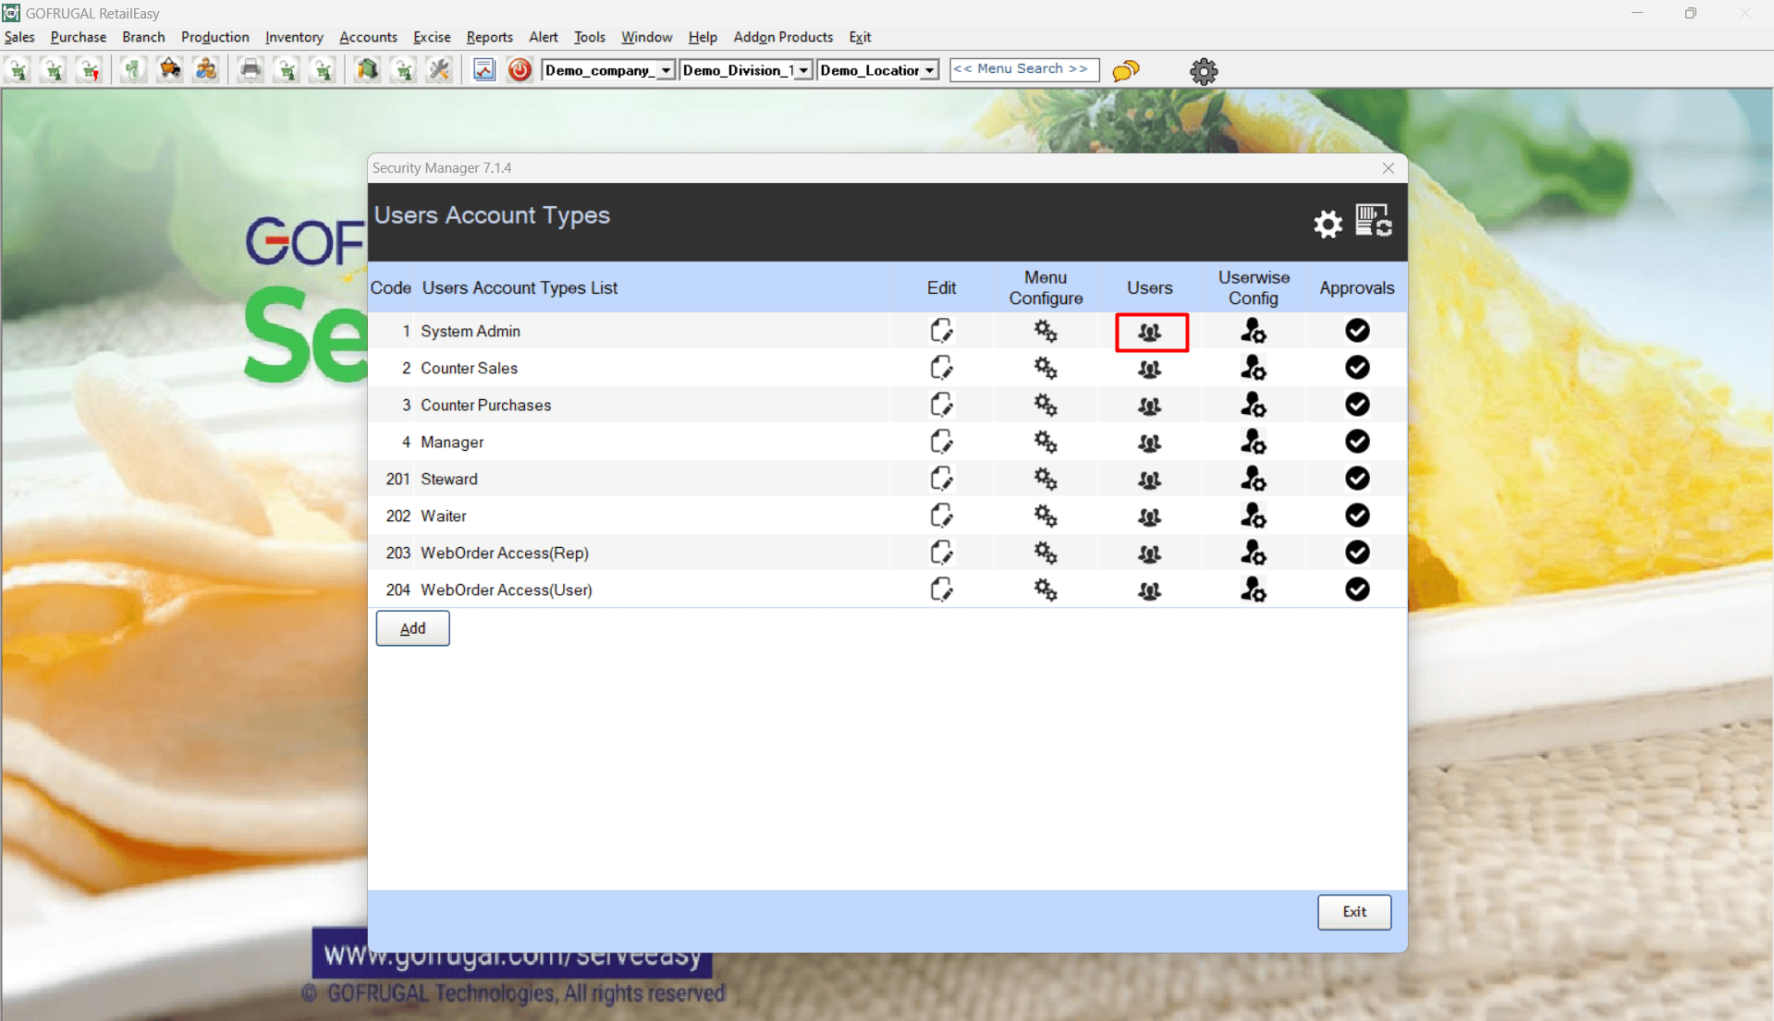Select the Waiter row name

point(444,516)
